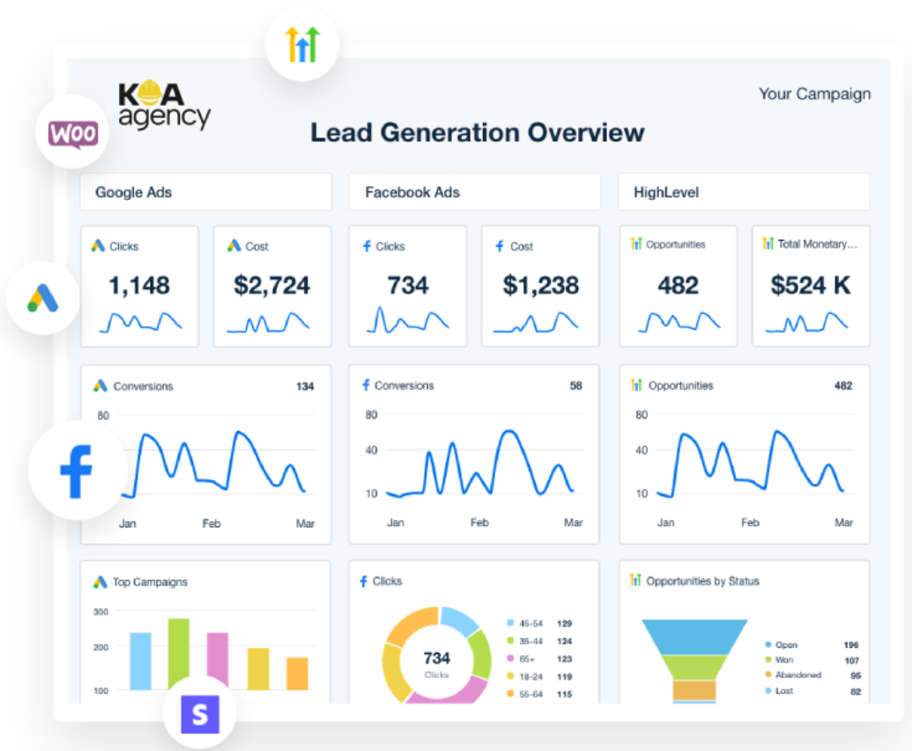Click the green bar in Top Campaigns
Screen dimensions: 912x751
pyautogui.click(x=179, y=653)
